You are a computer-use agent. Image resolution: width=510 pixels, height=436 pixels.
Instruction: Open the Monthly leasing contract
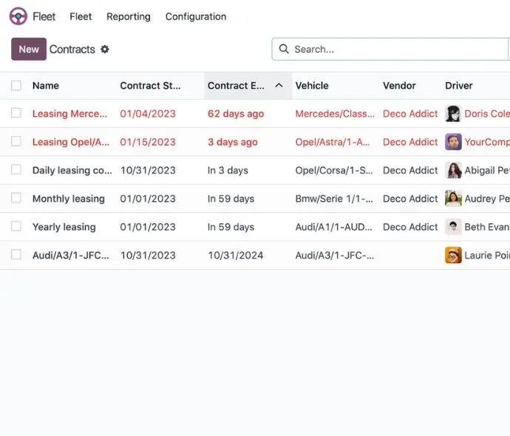(69, 199)
